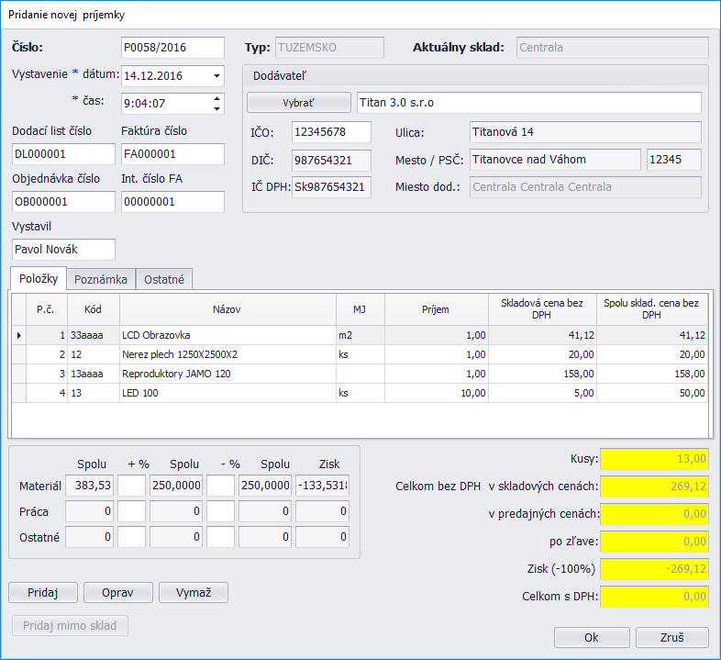Select the Reproduktory JAMO 120 row
721x660 pixels.
tap(227, 374)
